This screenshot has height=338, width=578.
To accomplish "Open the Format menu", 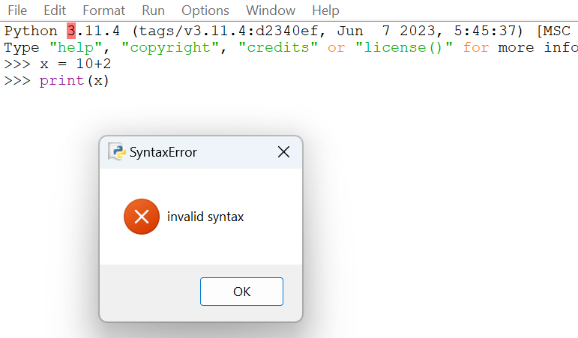I will pos(104,10).
